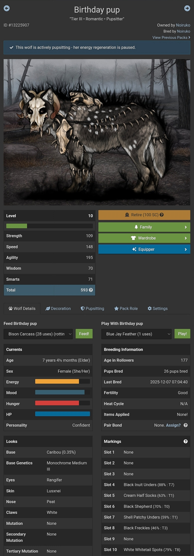This screenshot has width=194, height=556.
Task: Click the chevron on the Equipper button
Action: coord(186,249)
